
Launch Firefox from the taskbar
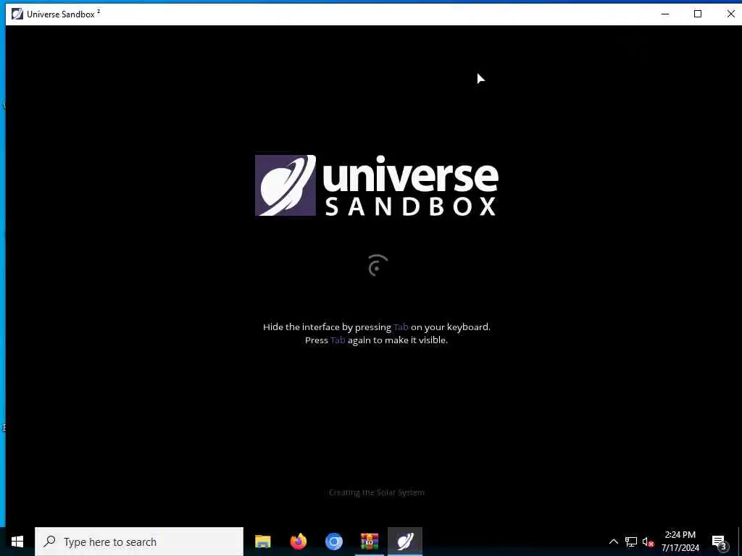tap(298, 542)
